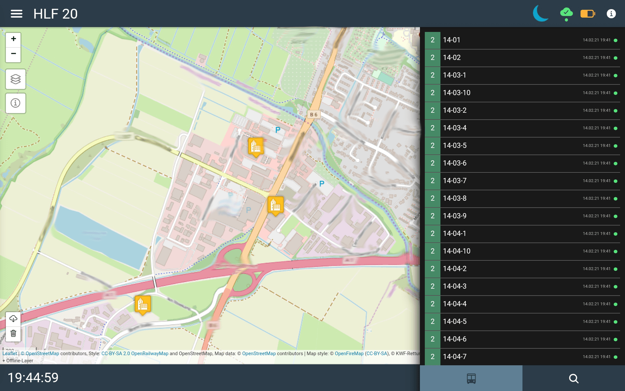The image size is (625, 391).
Task: Show map information panel
Action: click(16, 103)
